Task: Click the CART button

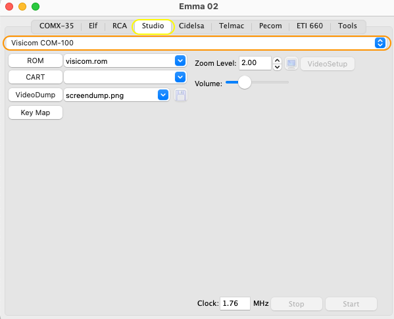Action: click(x=36, y=77)
